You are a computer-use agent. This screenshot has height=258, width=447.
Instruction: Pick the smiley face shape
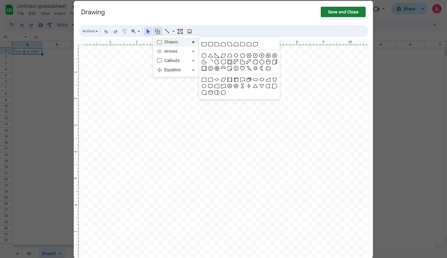click(236, 68)
